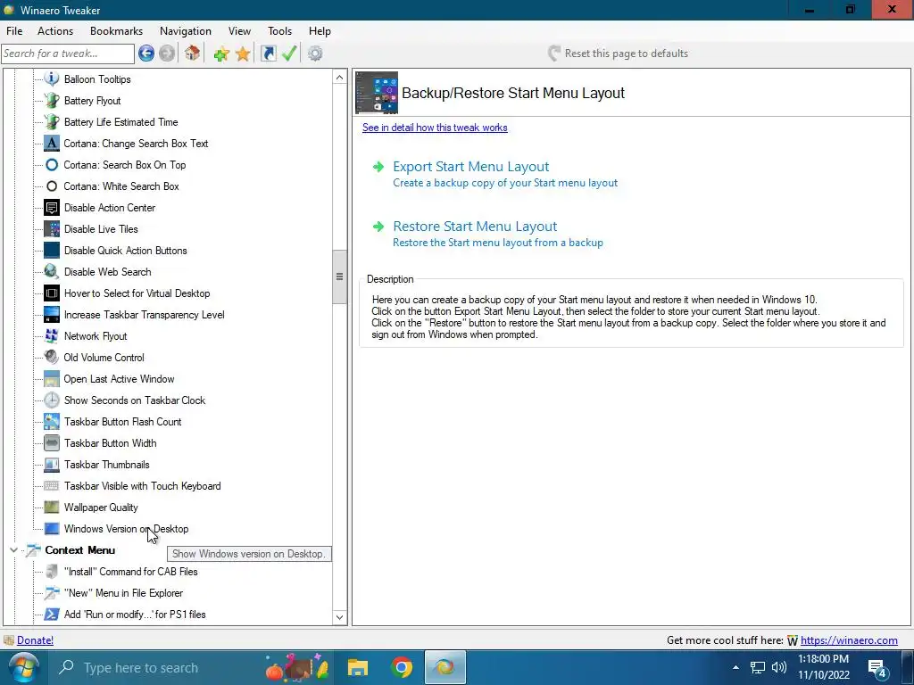Click the Windows Start button
Image resolution: width=914 pixels, height=685 pixels.
[x=23, y=667]
